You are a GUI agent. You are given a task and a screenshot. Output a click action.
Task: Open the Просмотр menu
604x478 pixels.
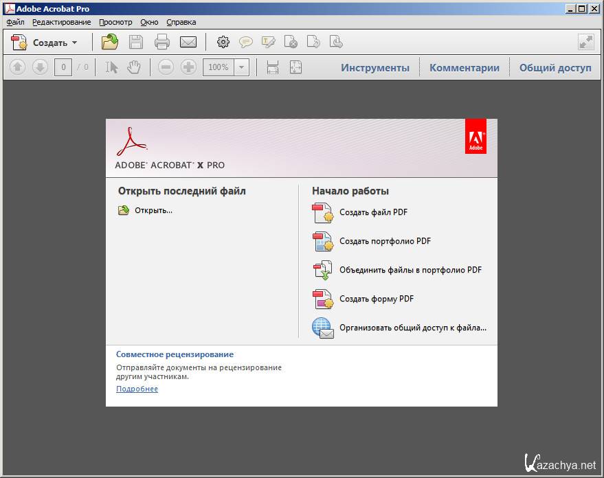115,22
